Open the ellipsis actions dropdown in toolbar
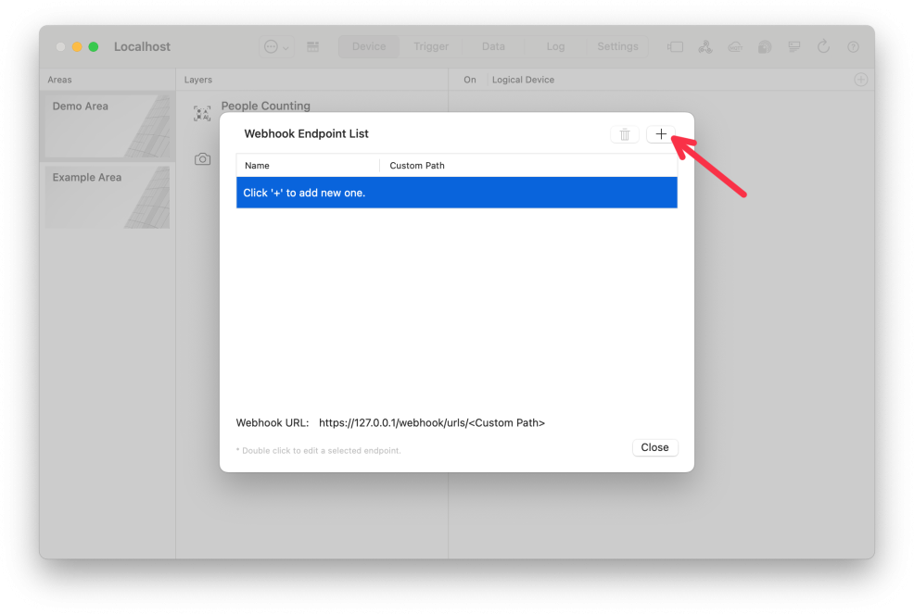Viewport: 914px width, 614px height. pos(276,46)
